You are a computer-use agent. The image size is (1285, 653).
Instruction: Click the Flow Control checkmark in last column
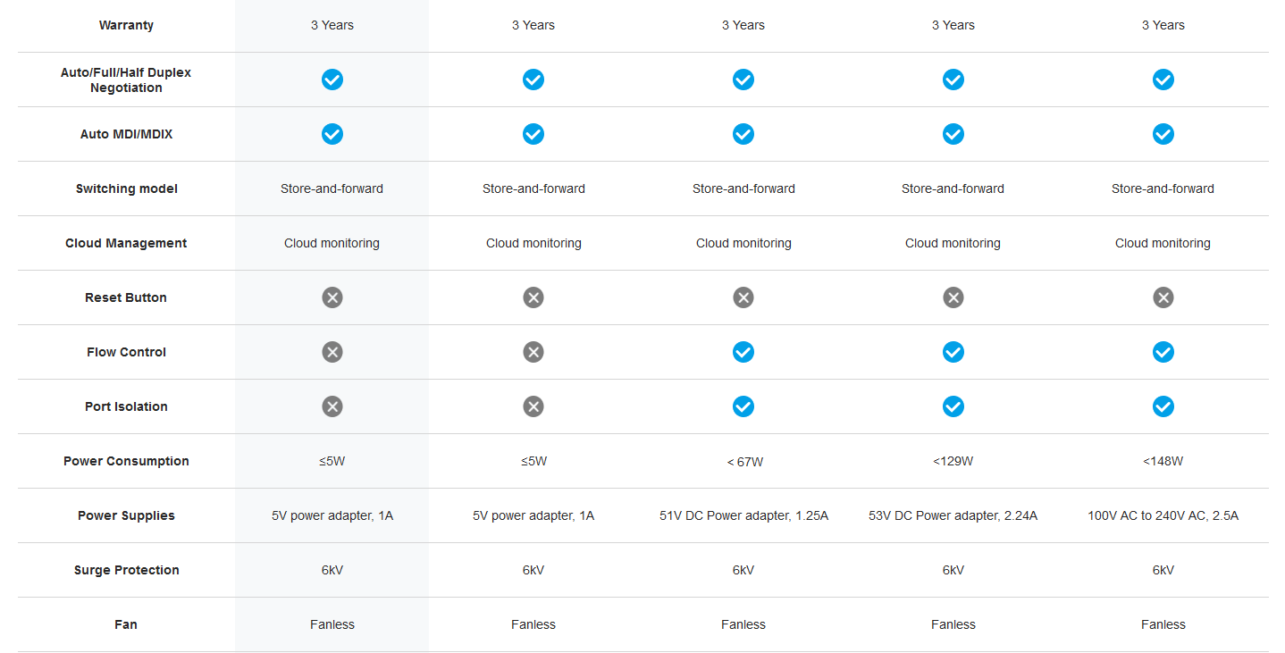(x=1163, y=352)
